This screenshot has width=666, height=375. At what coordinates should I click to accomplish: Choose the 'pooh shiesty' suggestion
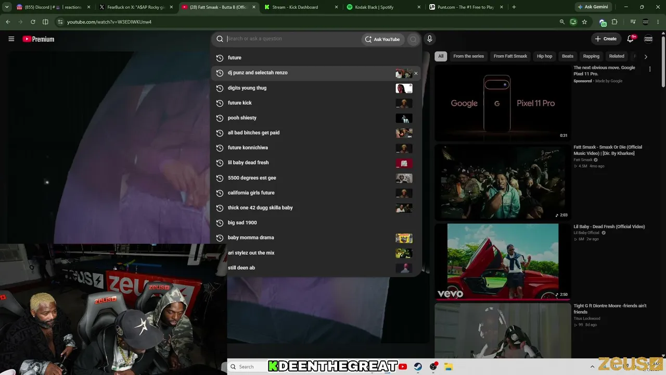click(316, 118)
